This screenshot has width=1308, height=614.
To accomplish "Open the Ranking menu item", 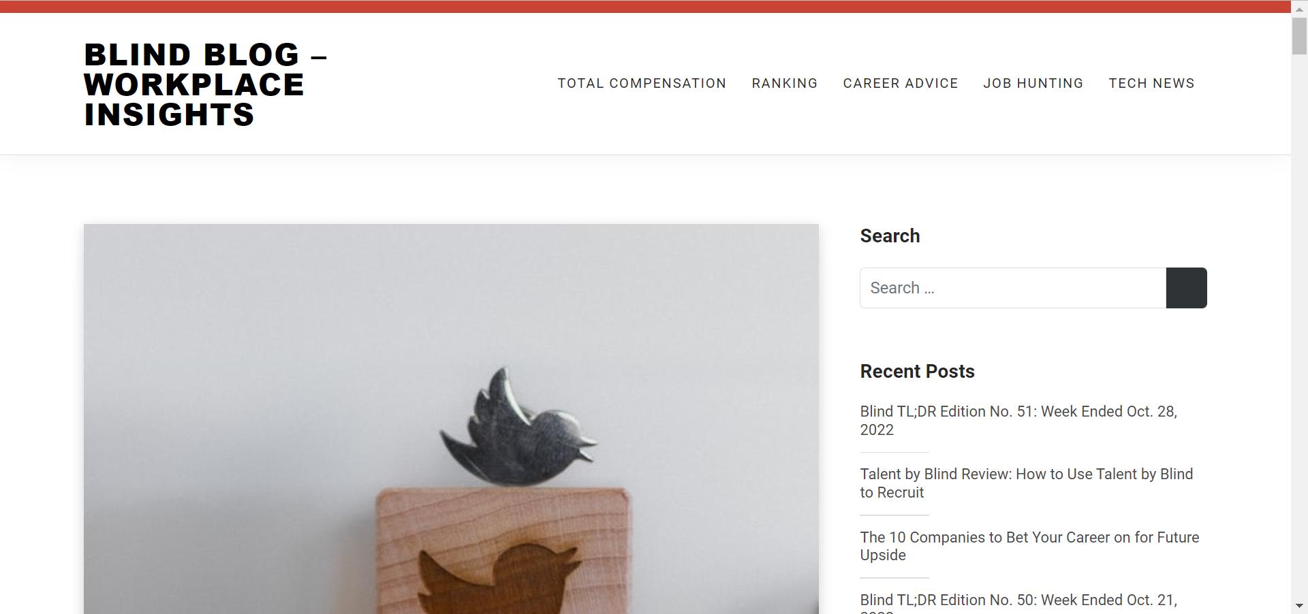I will click(785, 83).
